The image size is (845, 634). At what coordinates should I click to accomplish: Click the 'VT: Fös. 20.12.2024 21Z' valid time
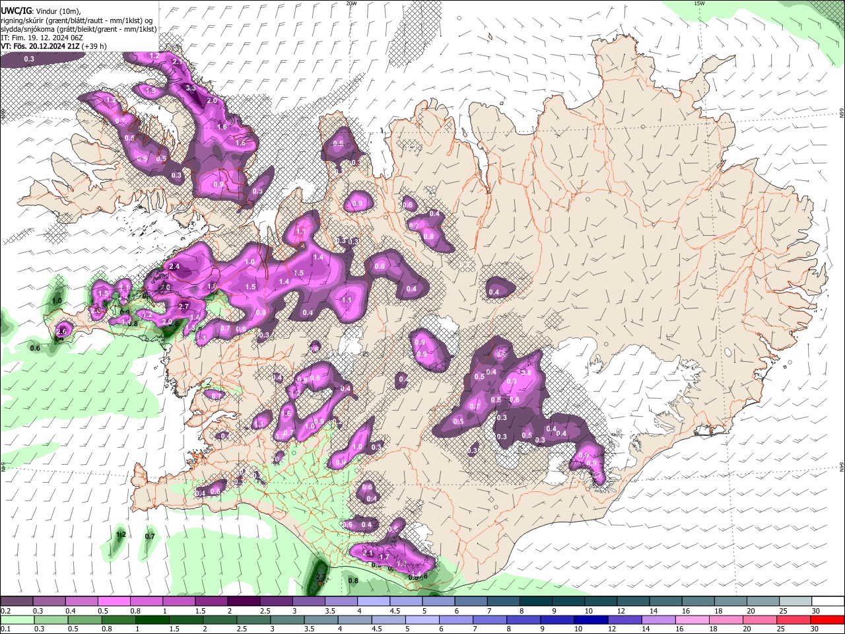tap(41, 46)
